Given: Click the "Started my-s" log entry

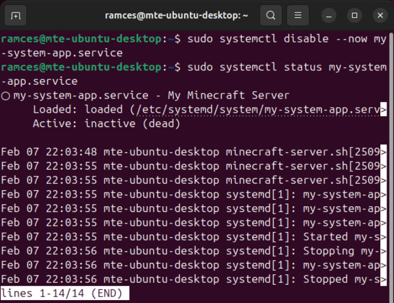Looking at the screenshot, I should click(x=193, y=237).
